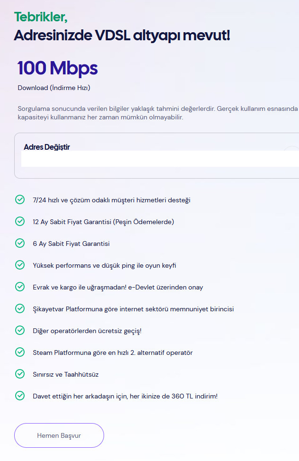Image resolution: width=299 pixels, height=461 pixels.
Task: Click the checkmark beside e-Devlet üzerinden onay
Action: coord(20,287)
